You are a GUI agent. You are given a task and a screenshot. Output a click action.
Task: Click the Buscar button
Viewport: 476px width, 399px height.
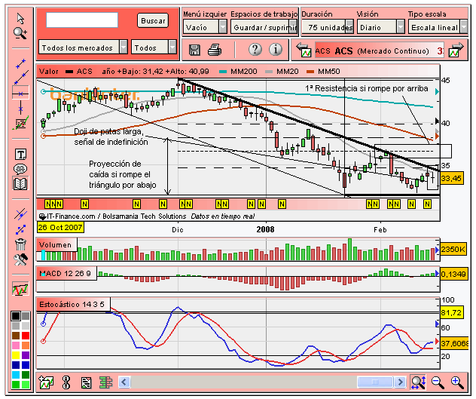click(153, 20)
